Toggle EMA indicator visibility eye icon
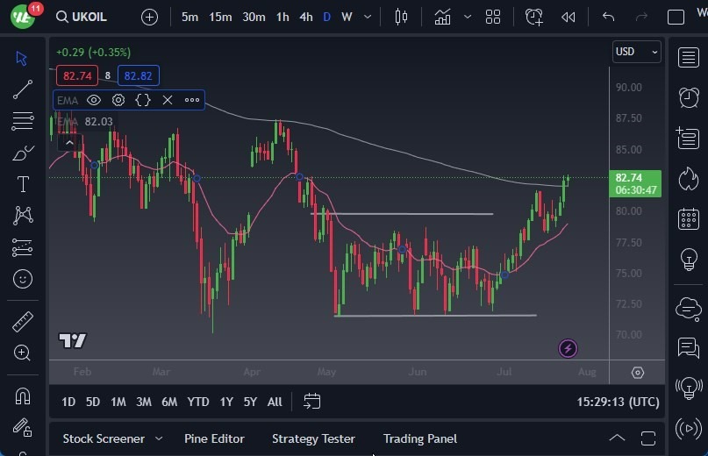Screen dimensions: 708x456 point(94,100)
